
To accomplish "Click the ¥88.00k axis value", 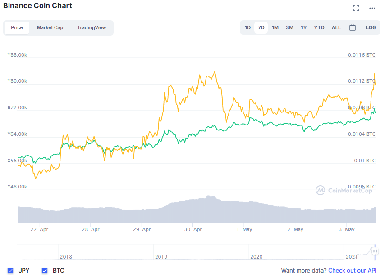I will coord(17,55).
